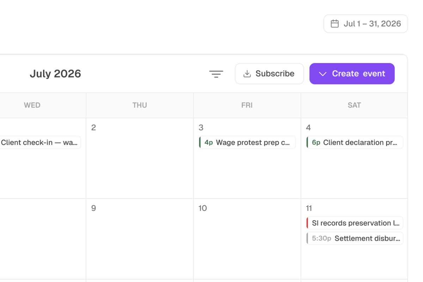Select the WED column header
This screenshot has height=282, width=423.
click(32, 105)
